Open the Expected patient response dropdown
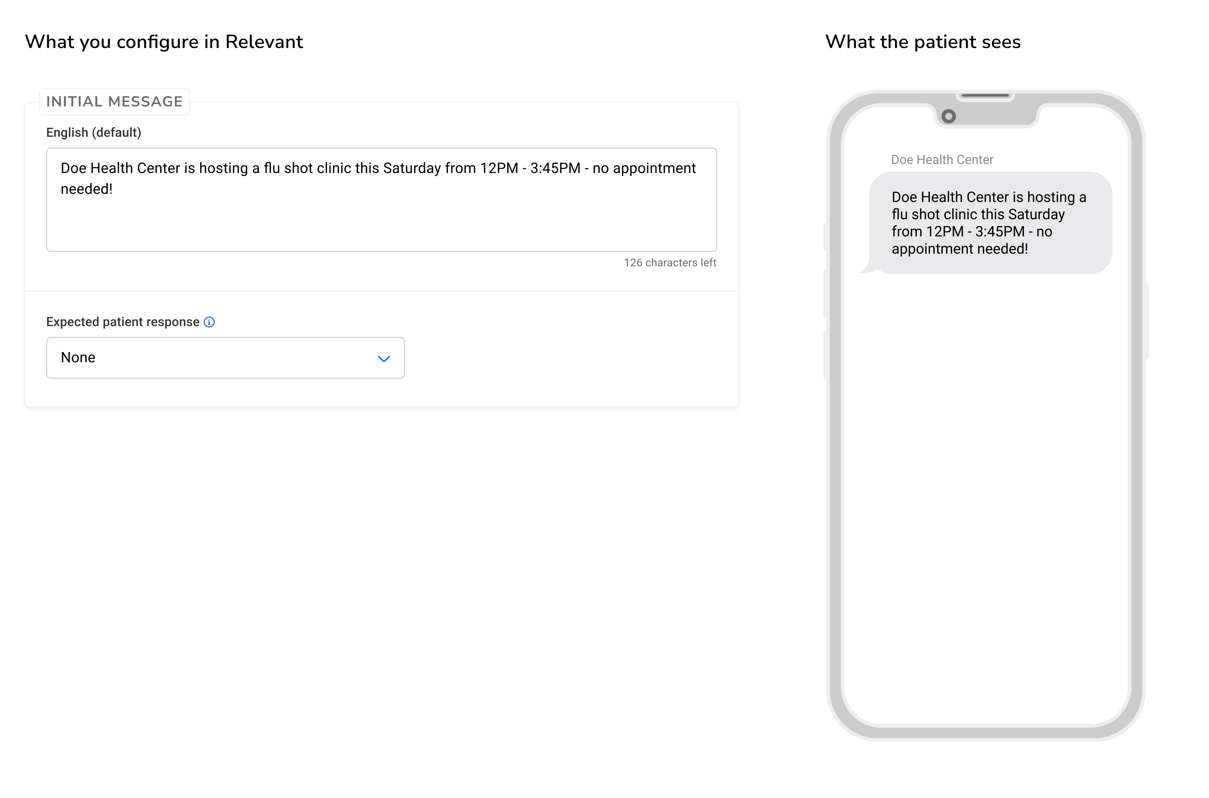 point(225,358)
